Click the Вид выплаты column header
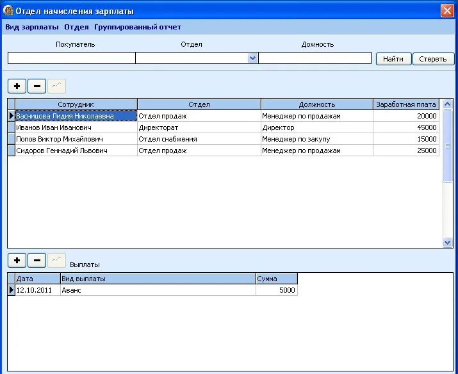The height and width of the screenshot is (374, 458). pos(158,279)
